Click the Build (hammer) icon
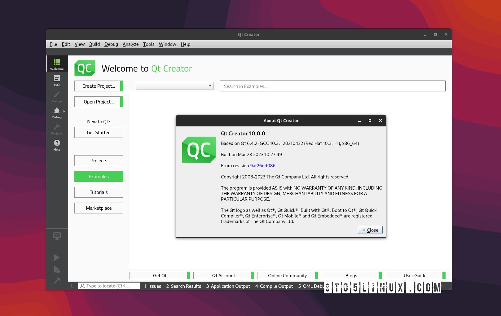 (x=57, y=281)
